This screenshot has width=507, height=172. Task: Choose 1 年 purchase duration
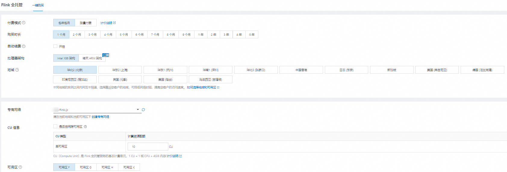(x=201, y=34)
